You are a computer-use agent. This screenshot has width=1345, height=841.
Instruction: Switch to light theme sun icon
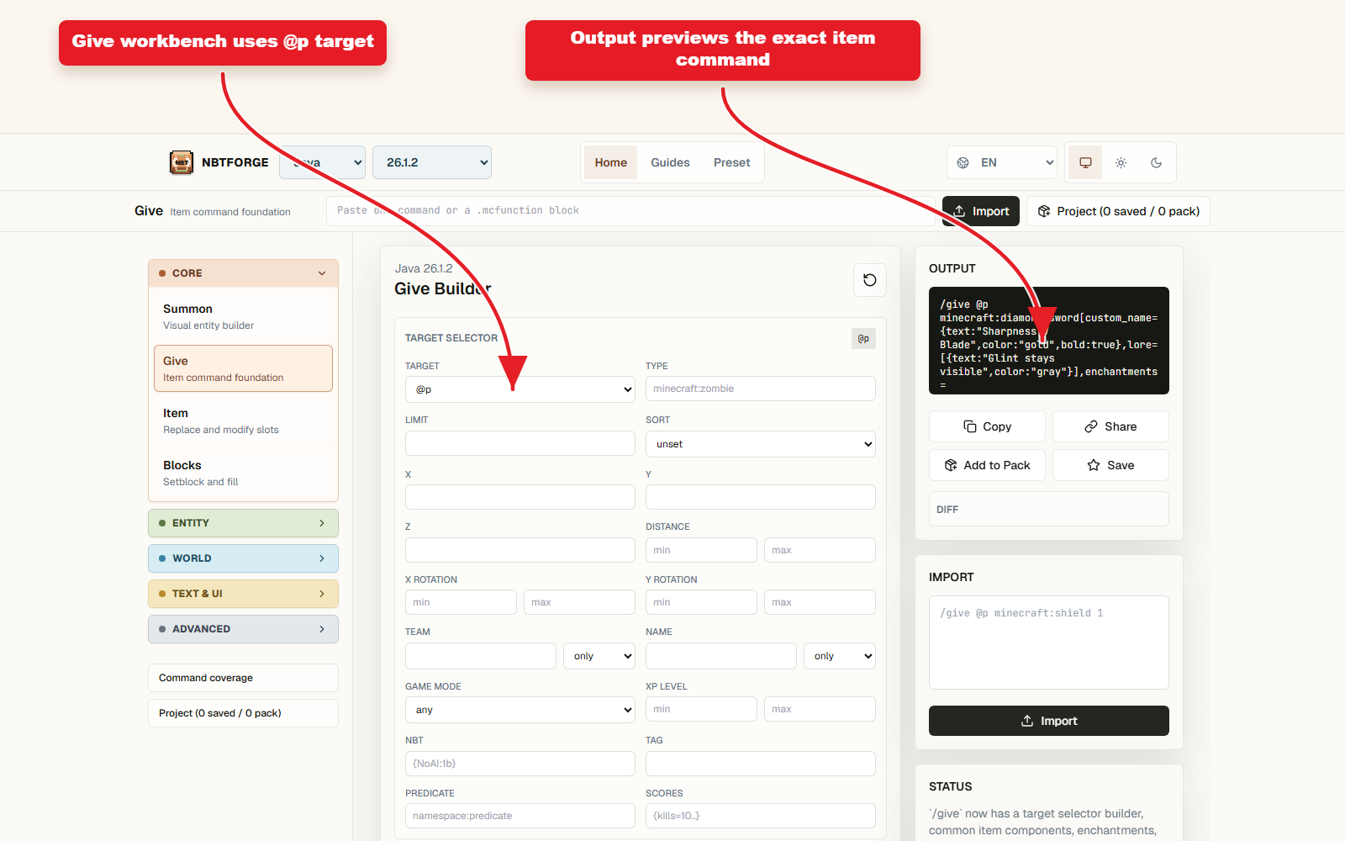tap(1121, 162)
